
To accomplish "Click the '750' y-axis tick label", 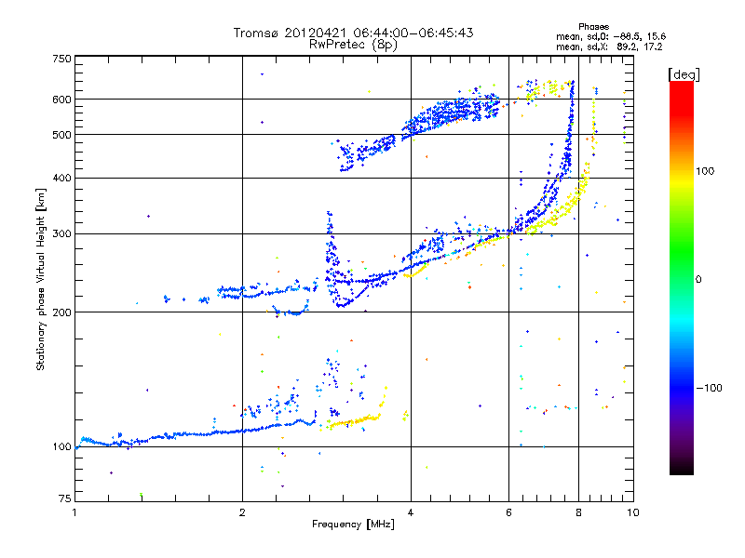I will coord(62,59).
